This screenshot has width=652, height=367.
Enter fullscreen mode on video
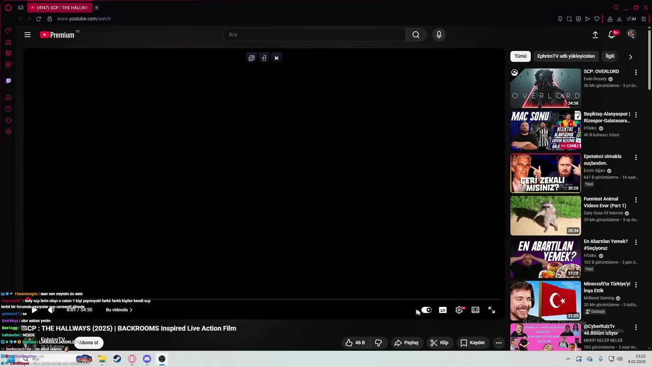pos(492,310)
